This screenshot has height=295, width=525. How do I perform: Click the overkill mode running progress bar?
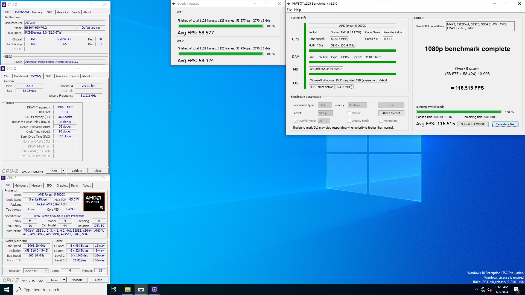(x=459, y=112)
